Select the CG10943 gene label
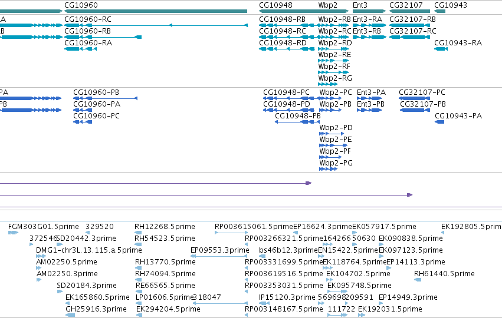The width and height of the screenshot is (502, 318). tap(451, 5)
